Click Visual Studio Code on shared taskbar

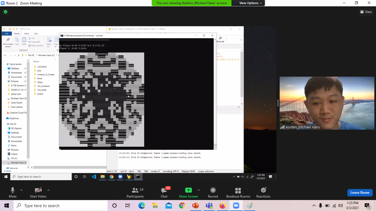94,177
